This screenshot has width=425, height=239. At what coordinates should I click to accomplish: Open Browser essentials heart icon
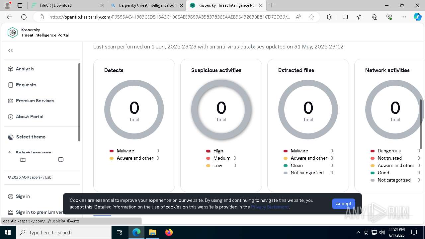pyautogui.click(x=389, y=17)
